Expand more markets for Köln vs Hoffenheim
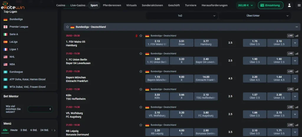This screenshot has width=302, height=137. point(295,96)
